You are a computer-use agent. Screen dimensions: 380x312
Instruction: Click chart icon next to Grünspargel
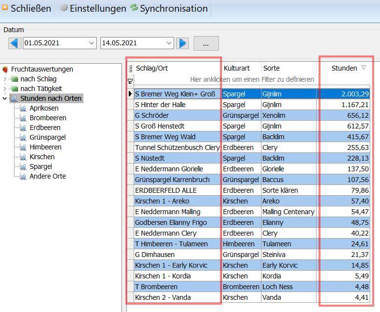pos(23,138)
